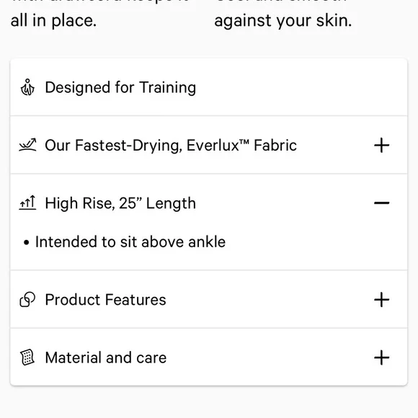Click the 'all in place.' description text
Screen dimensions: 418x418
pyautogui.click(x=53, y=20)
